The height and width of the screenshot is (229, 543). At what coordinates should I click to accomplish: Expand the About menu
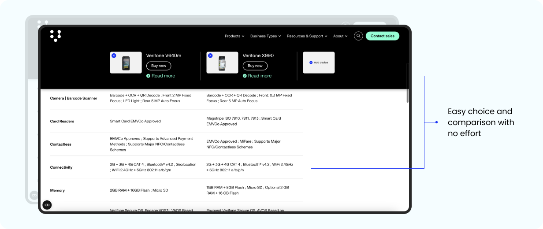(340, 36)
